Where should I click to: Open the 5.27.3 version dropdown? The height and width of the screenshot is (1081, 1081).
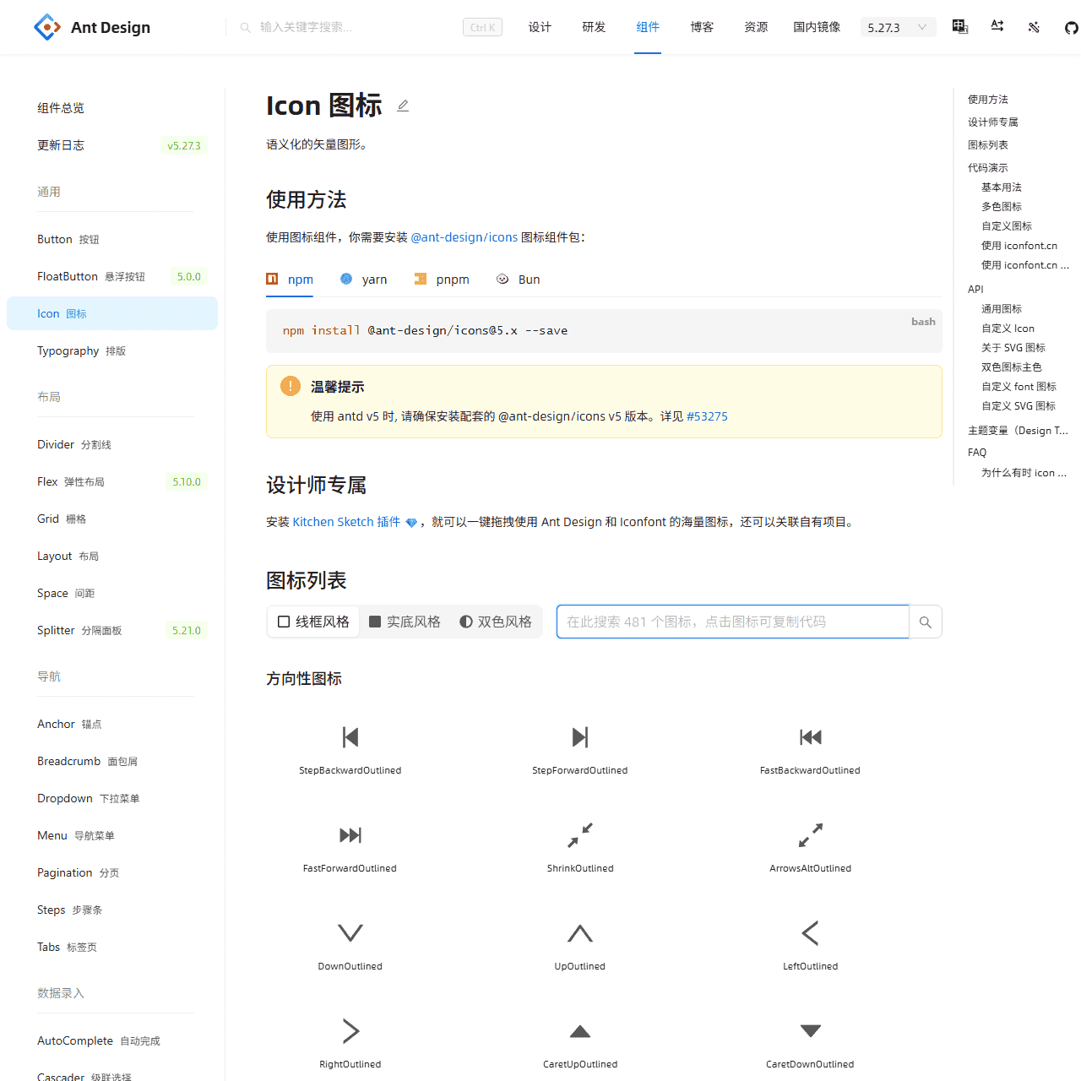click(x=898, y=28)
